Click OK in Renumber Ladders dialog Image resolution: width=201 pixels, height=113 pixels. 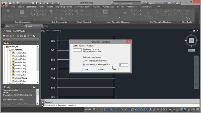tap(87, 69)
